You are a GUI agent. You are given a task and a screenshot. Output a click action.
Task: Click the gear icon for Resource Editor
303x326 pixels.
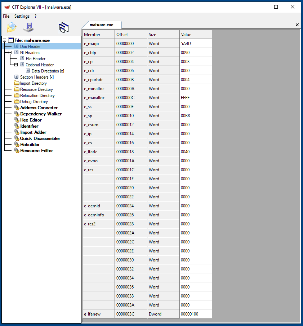click(17, 150)
